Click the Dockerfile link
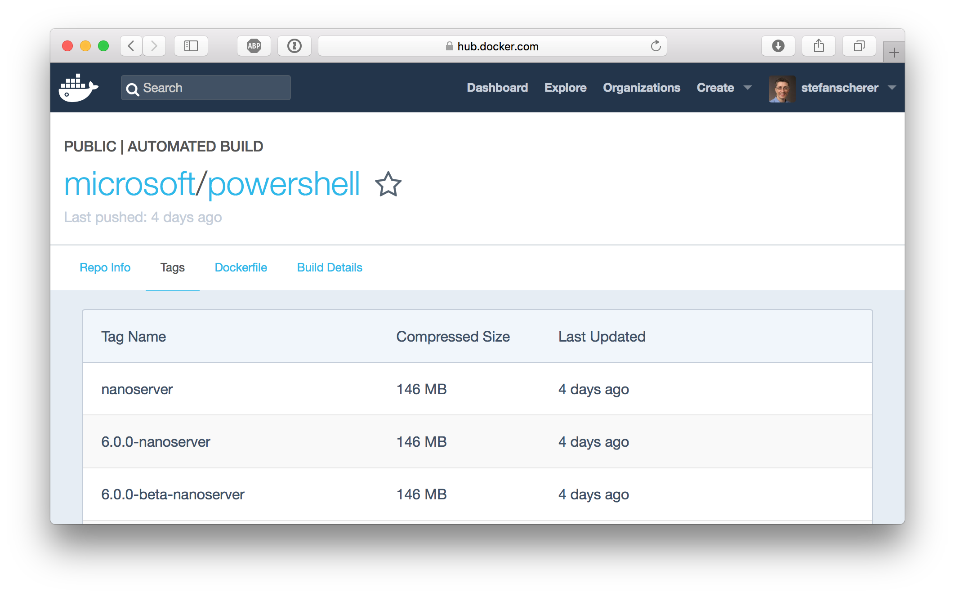The width and height of the screenshot is (955, 596). tap(241, 268)
